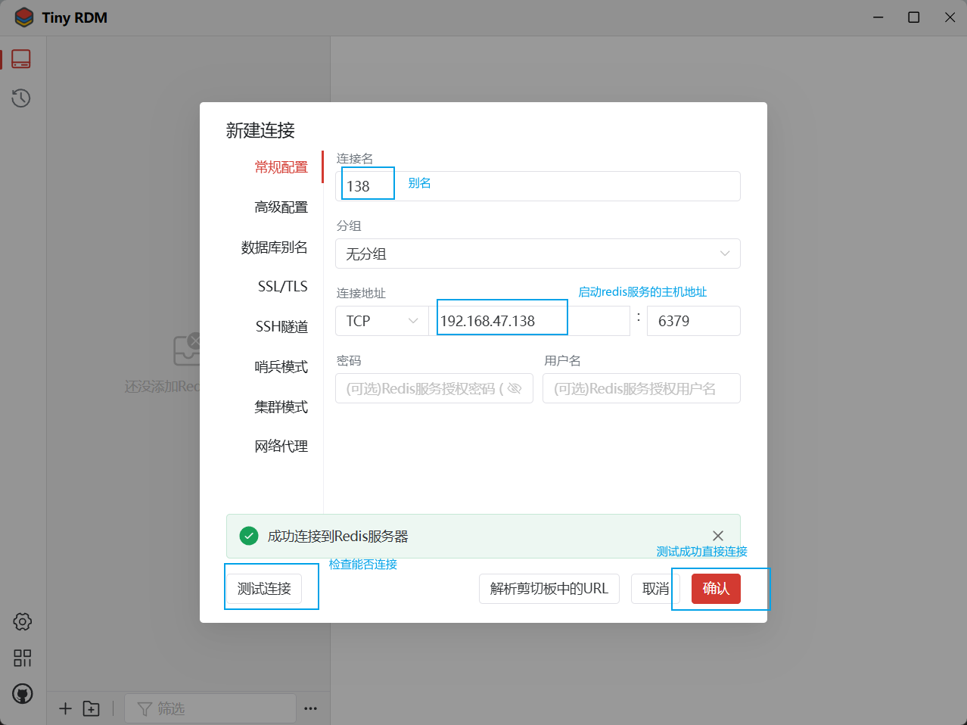Select the 常规配置 tab
The width and height of the screenshot is (967, 725).
tap(281, 167)
